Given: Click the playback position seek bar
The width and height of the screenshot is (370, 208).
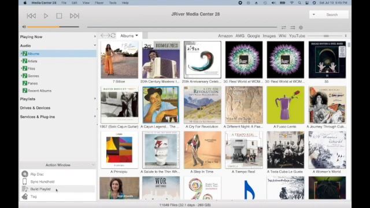Looking at the screenshot, I should (182, 27).
